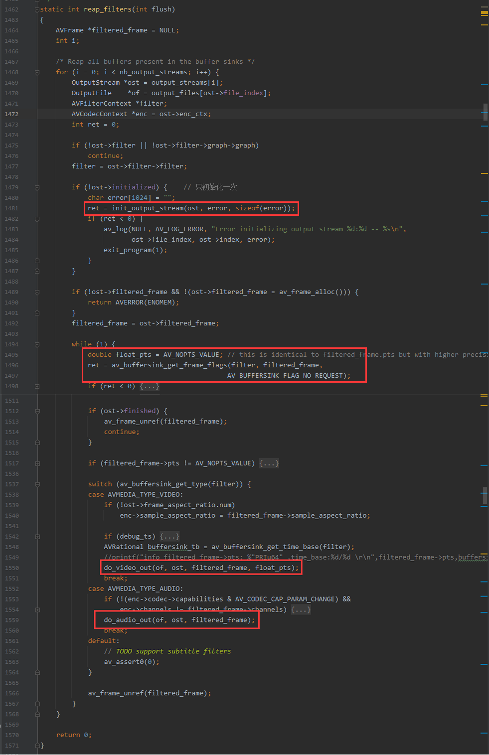Collapse the filtered_frame if block at line 1489

[x=37, y=292]
